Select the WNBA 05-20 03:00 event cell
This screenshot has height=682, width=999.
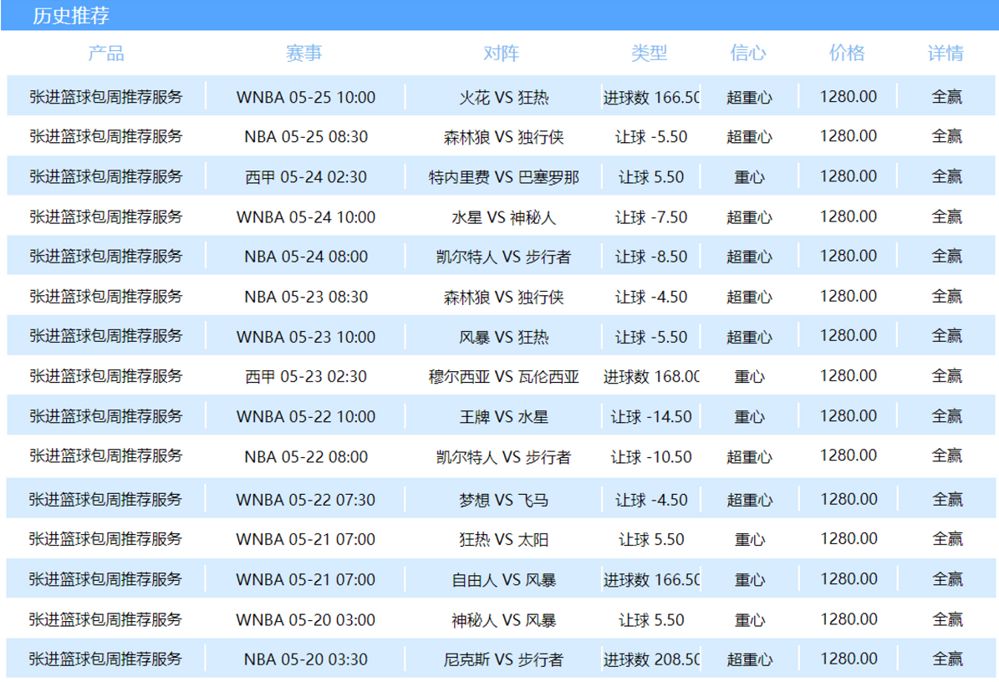306,619
